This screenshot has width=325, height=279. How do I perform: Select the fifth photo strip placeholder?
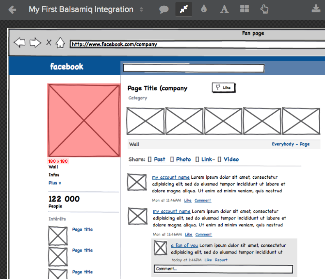click(x=301, y=121)
